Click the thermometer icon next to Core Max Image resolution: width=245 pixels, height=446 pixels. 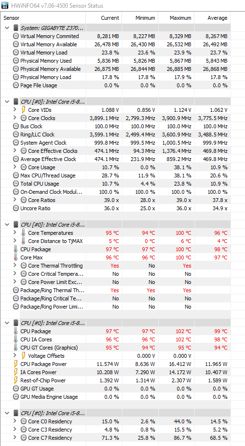click(x=15, y=257)
